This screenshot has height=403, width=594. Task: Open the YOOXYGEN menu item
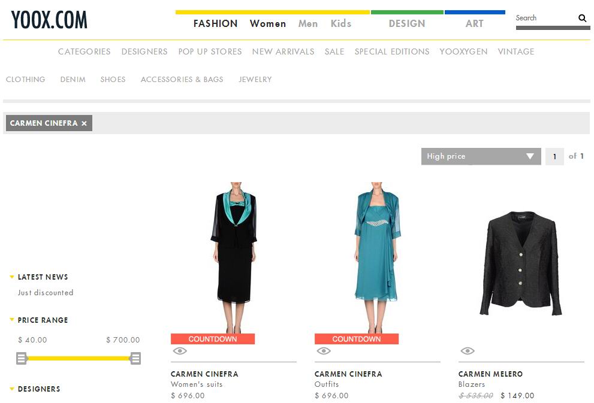pyautogui.click(x=463, y=51)
